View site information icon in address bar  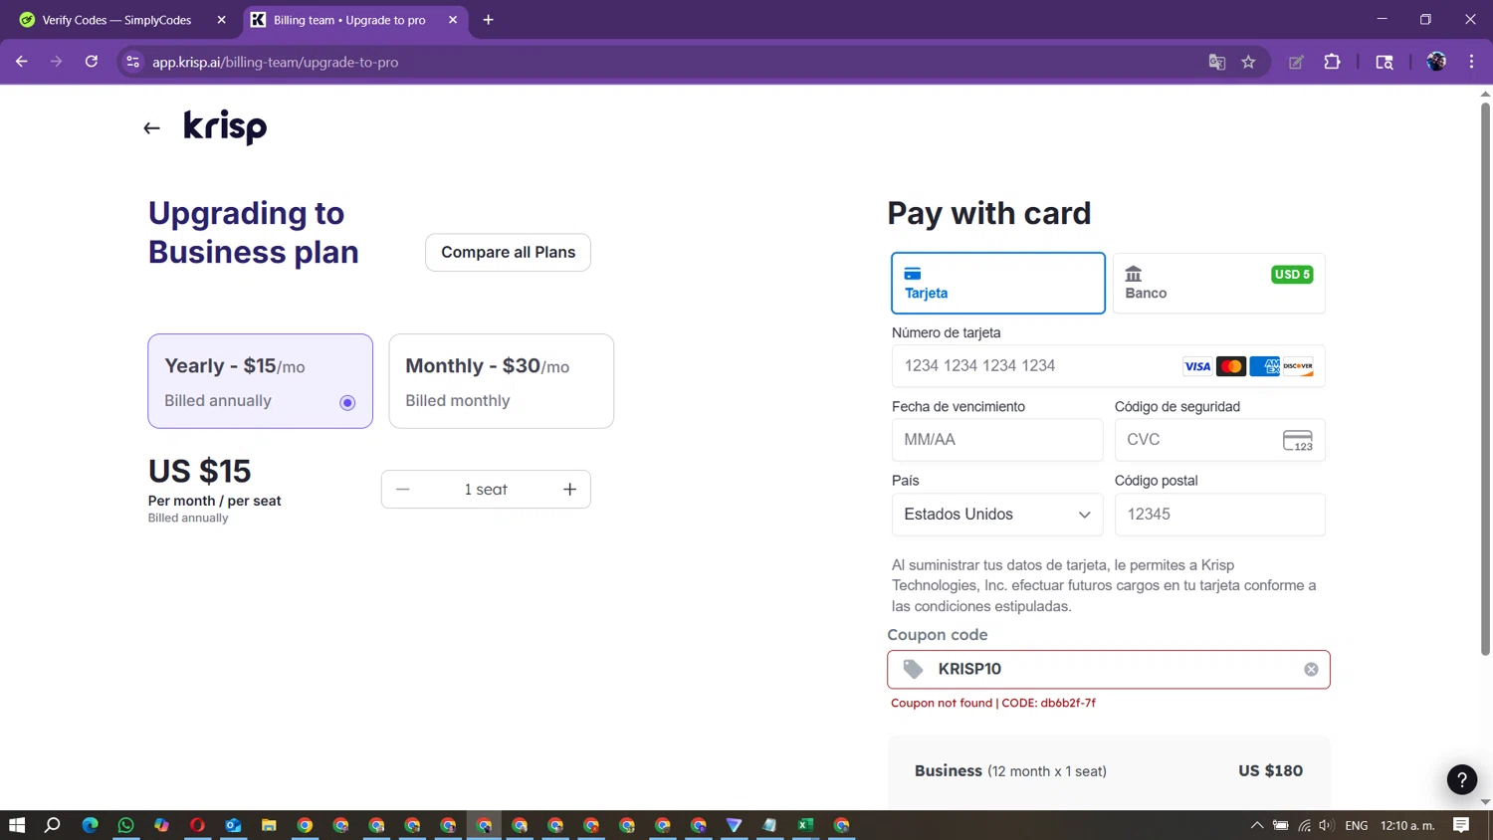tap(132, 62)
